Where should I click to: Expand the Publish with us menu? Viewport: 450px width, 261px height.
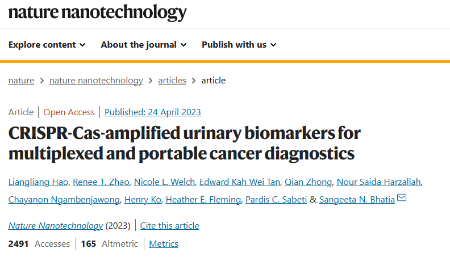tap(239, 45)
